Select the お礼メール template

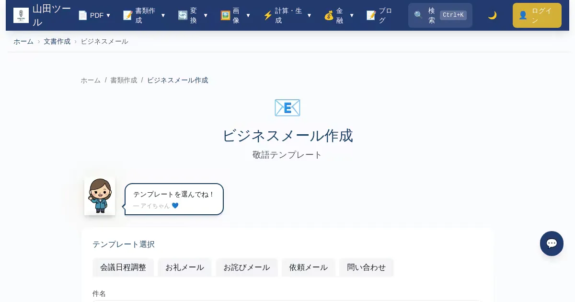pos(184,267)
